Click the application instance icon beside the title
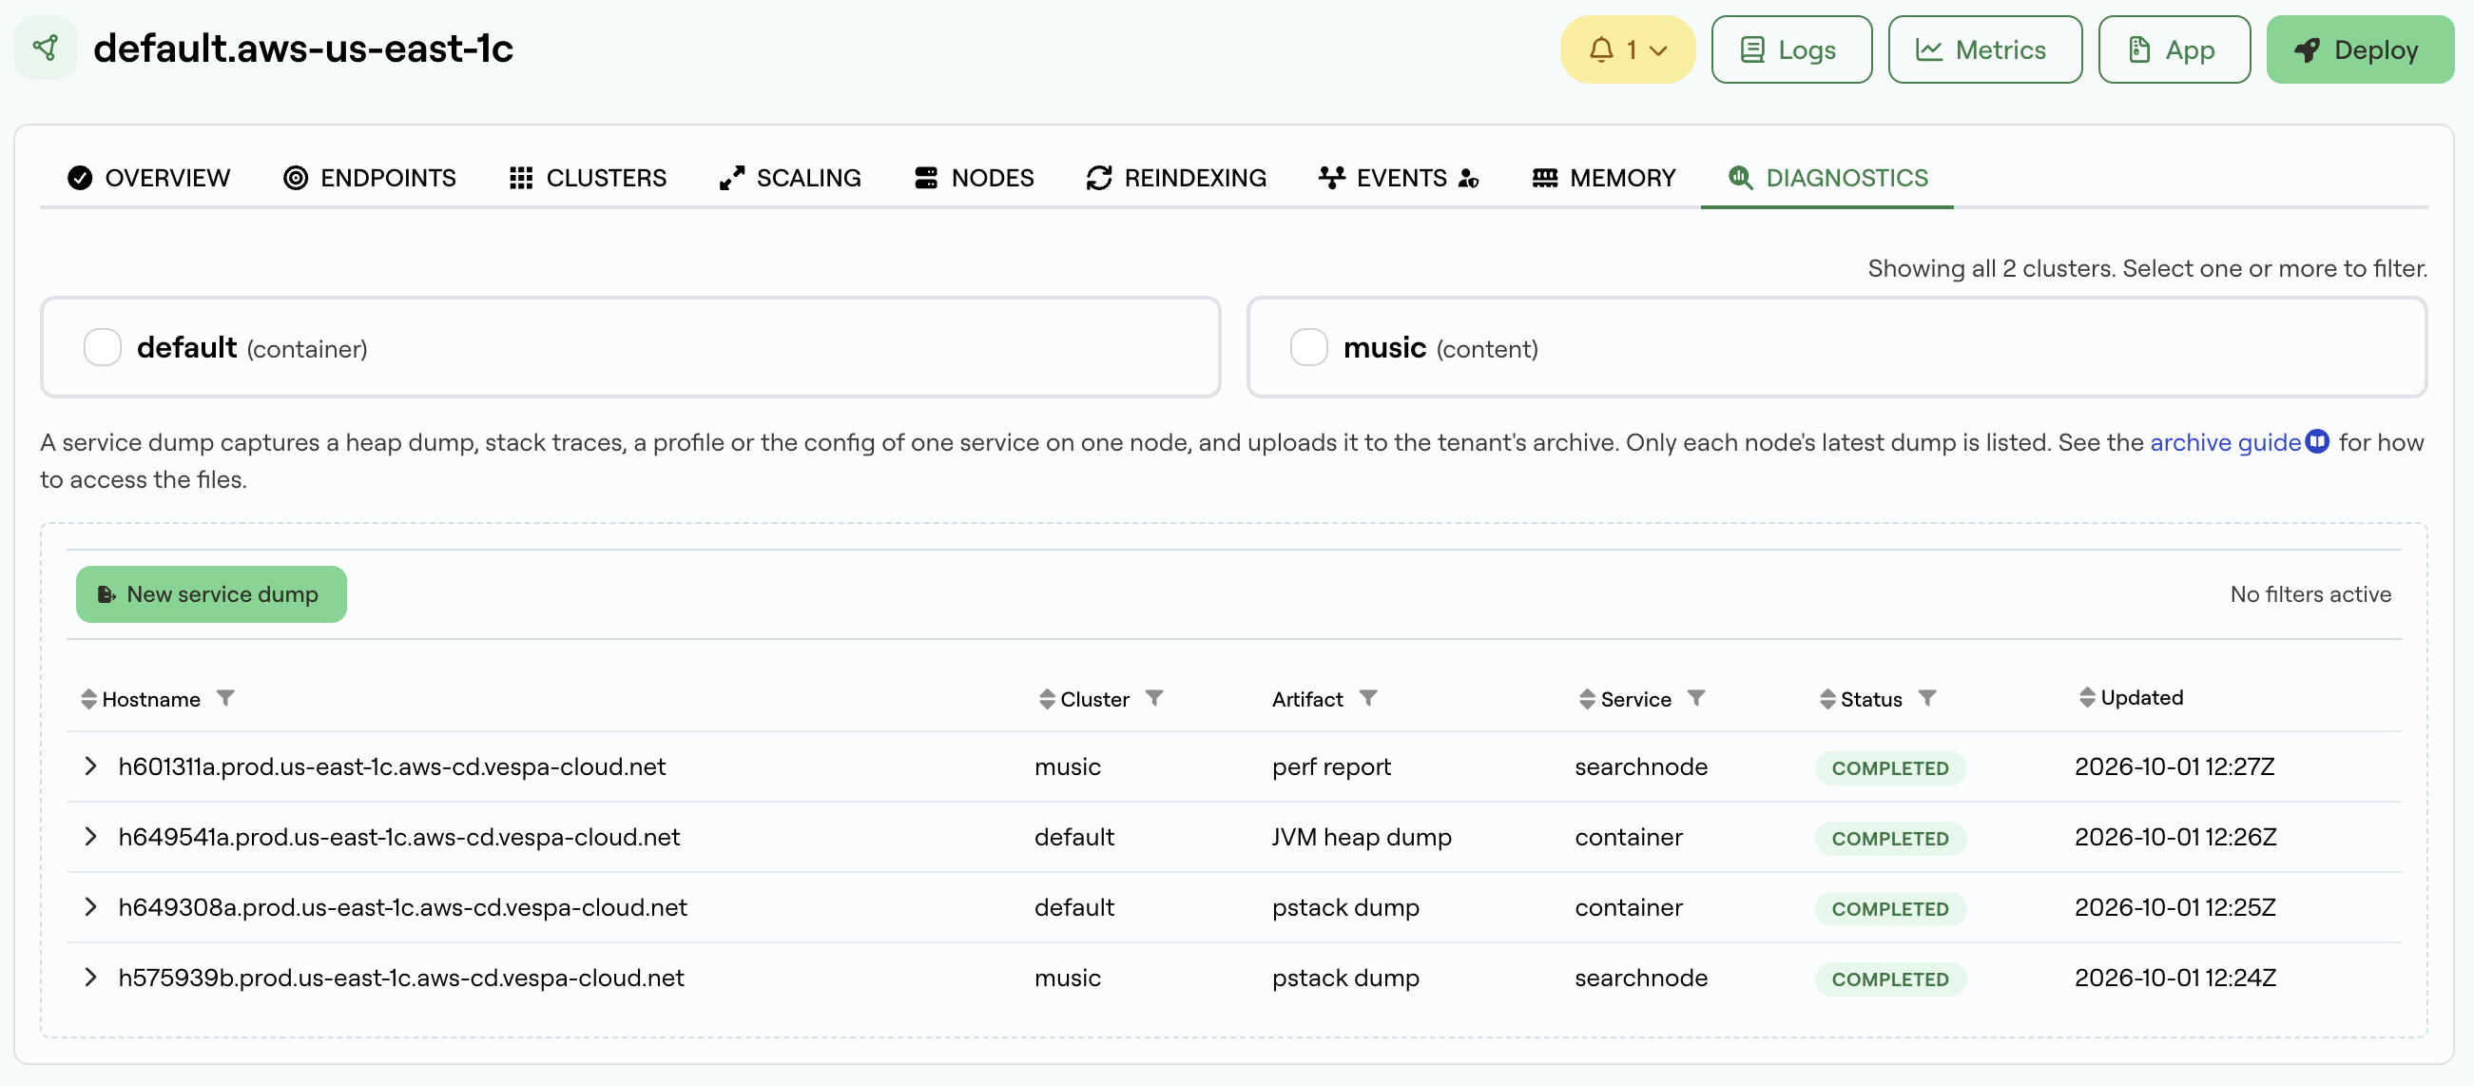This screenshot has height=1086, width=2474. (45, 48)
